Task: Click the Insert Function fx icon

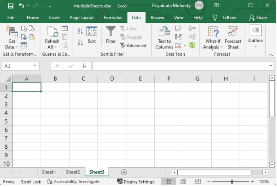Action: pyautogui.click(x=84, y=66)
